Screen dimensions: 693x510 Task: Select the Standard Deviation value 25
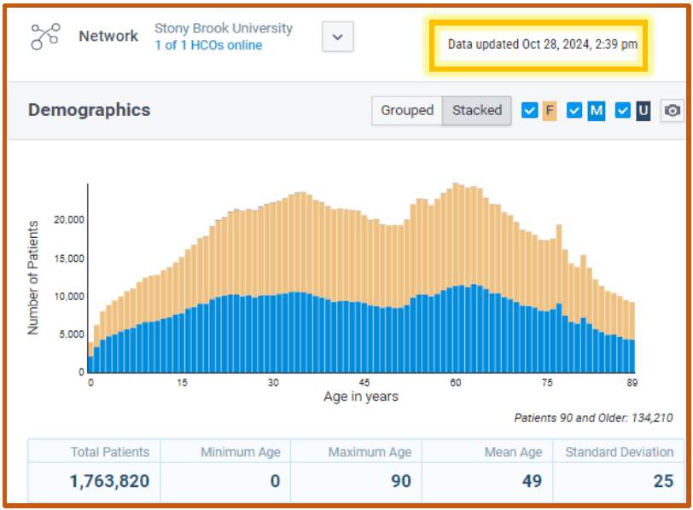663,481
